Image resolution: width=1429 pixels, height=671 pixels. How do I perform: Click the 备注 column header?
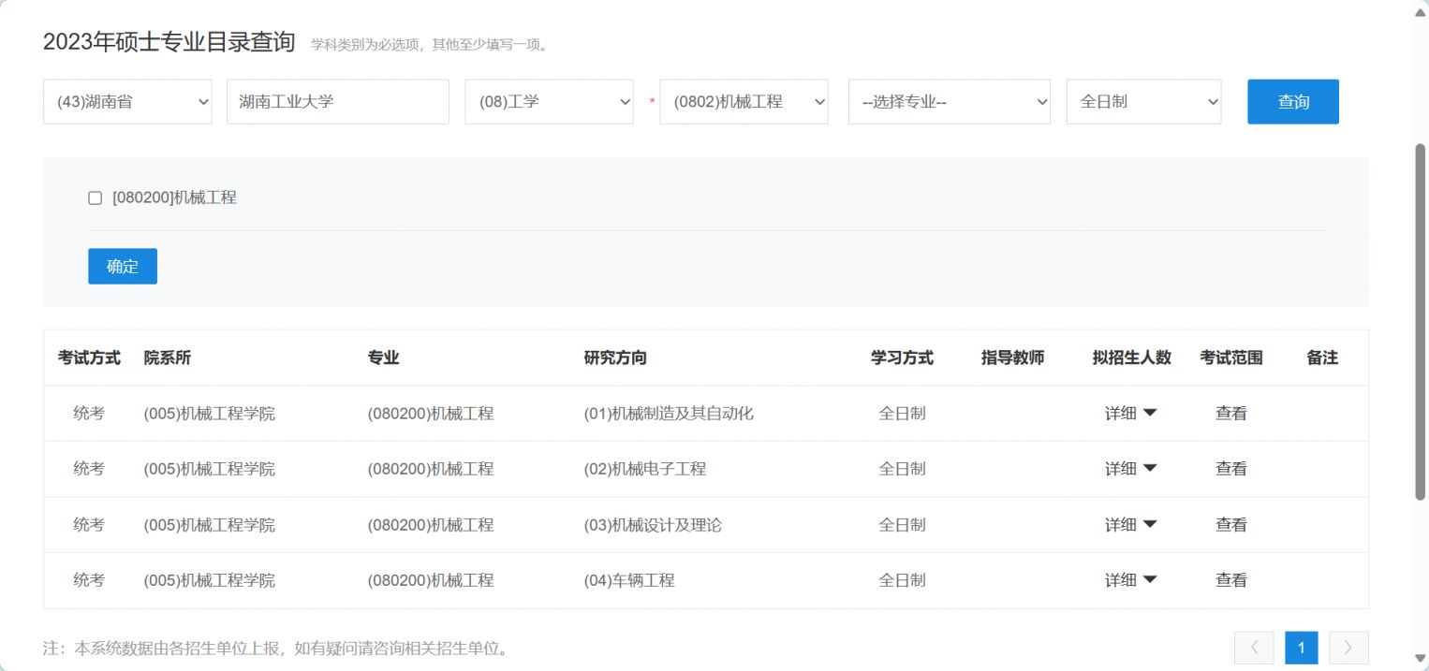1322,357
